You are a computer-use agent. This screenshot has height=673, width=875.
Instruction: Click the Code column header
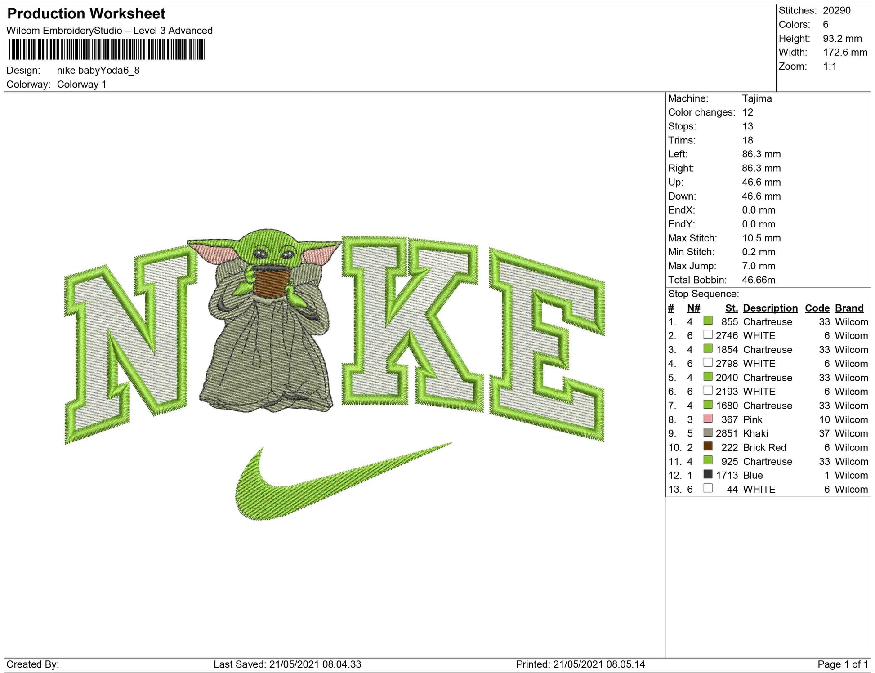817,308
